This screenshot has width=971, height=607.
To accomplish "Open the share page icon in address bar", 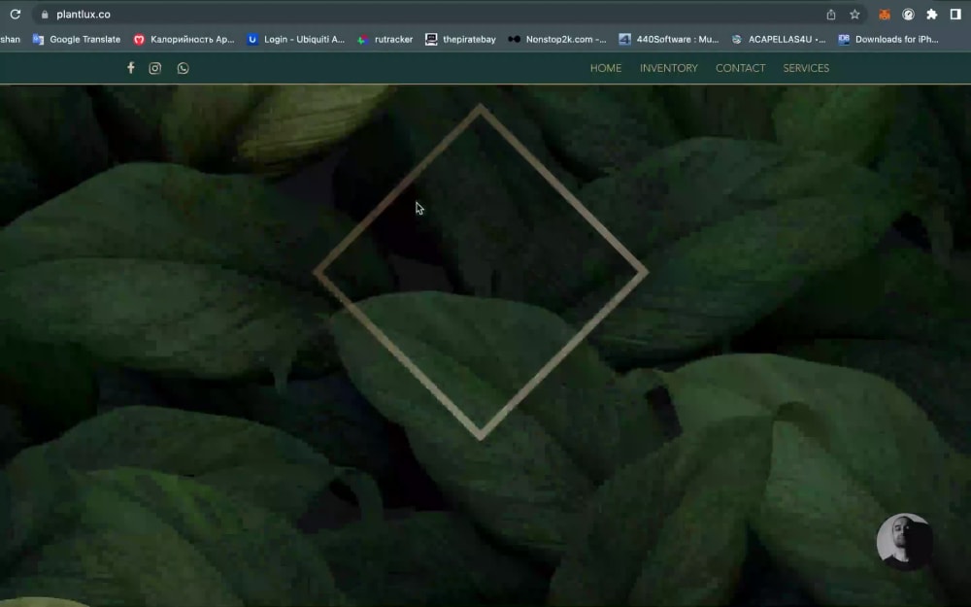I will [x=831, y=15].
